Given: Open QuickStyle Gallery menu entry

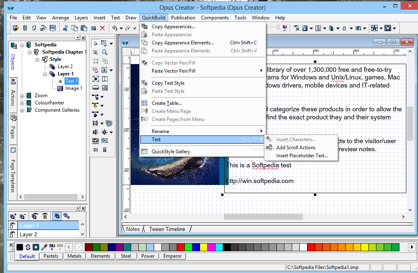Looking at the screenshot, I should (x=203, y=152).
